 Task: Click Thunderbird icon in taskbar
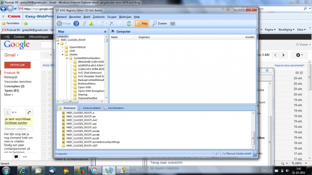click(52, 171)
